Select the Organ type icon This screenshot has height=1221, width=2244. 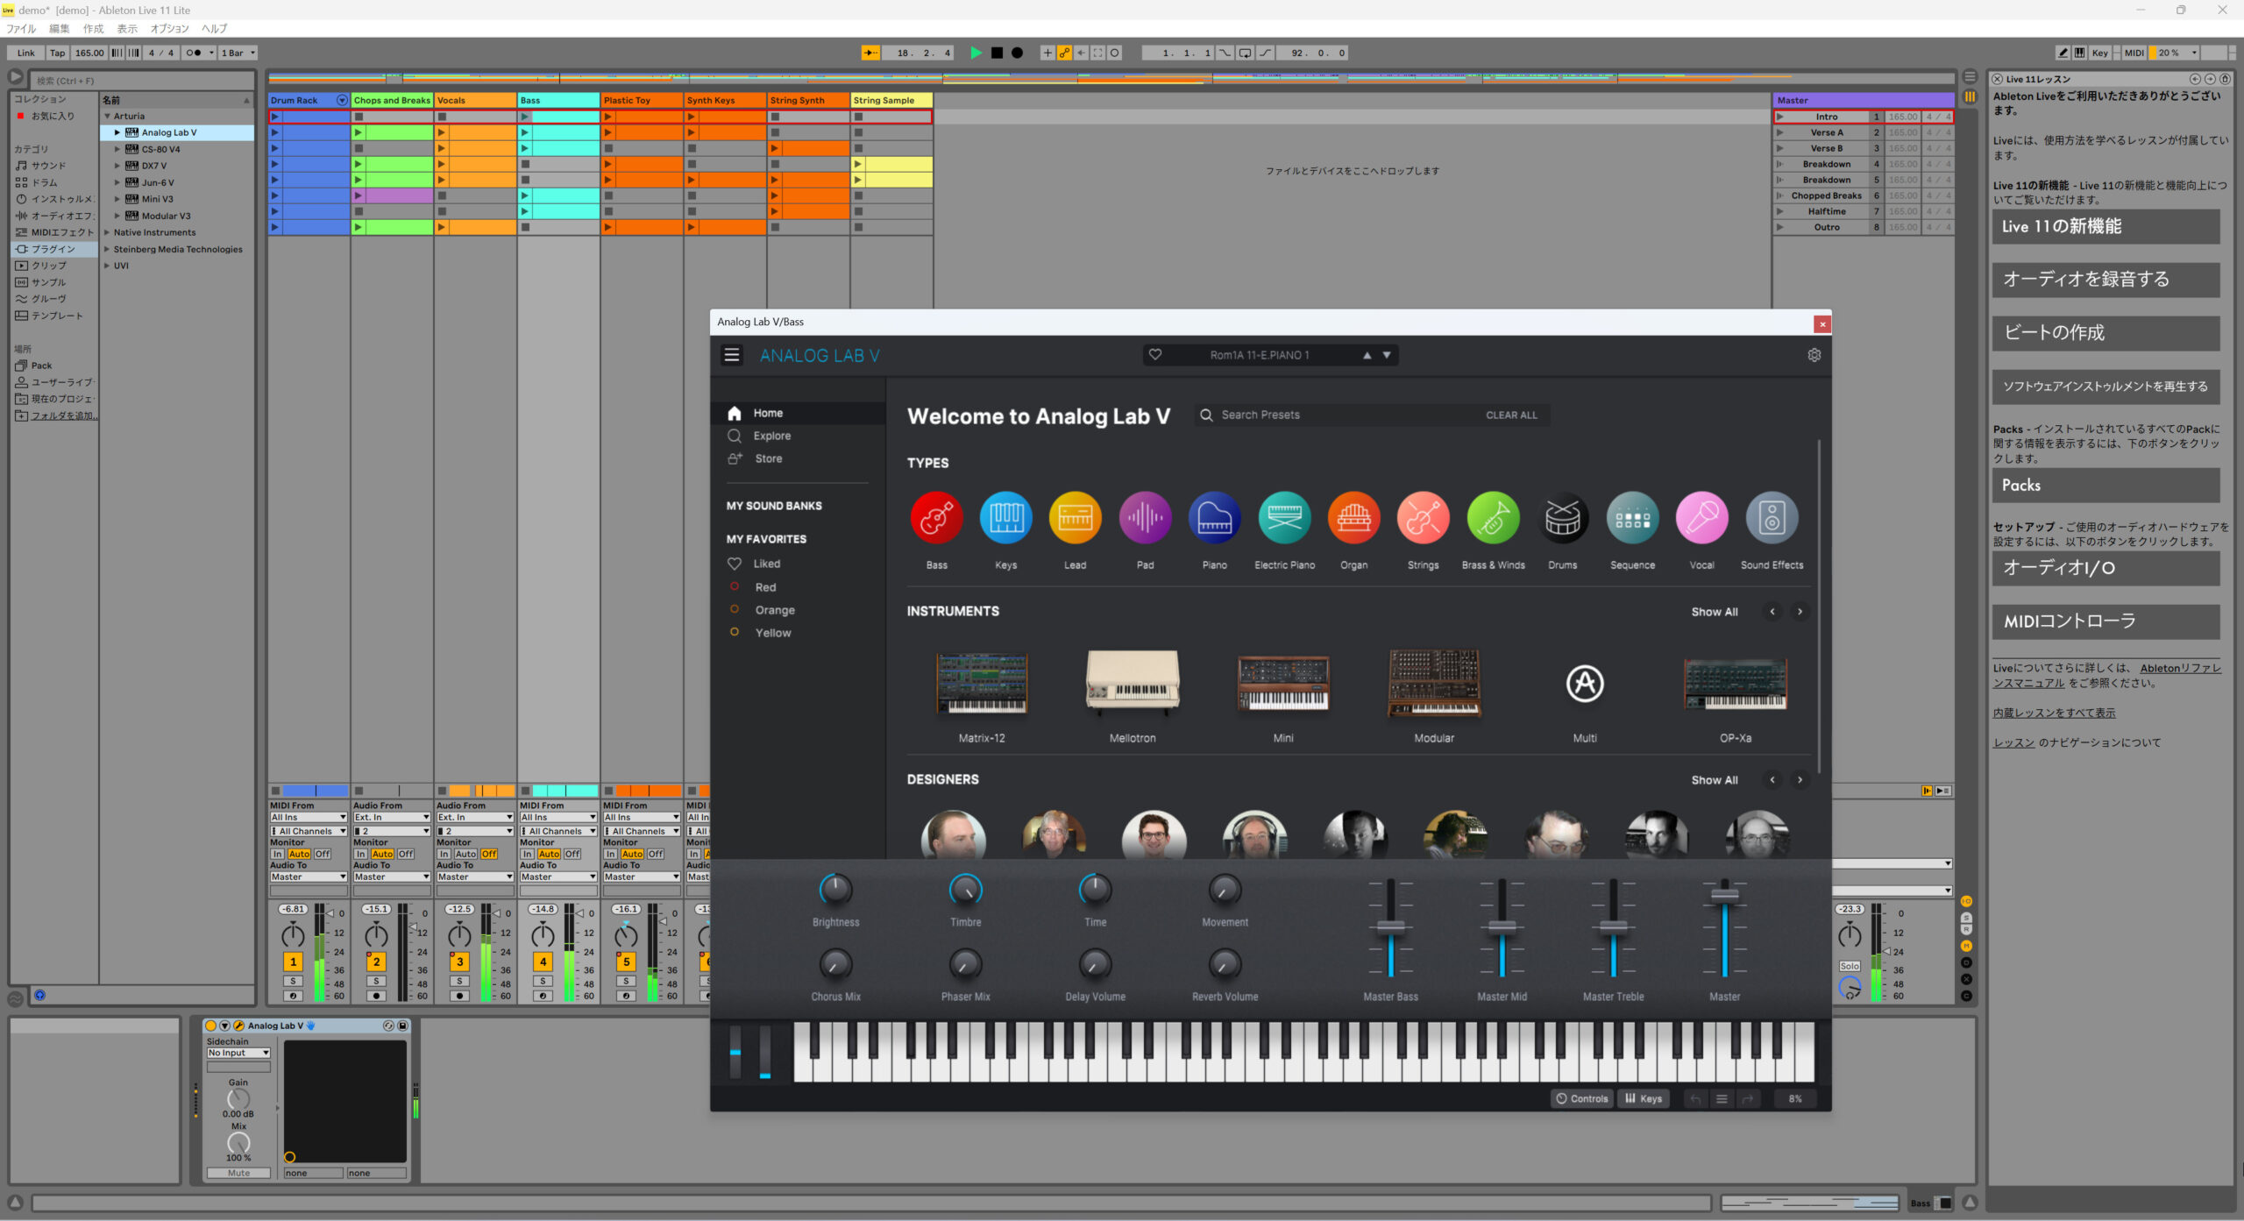point(1354,518)
